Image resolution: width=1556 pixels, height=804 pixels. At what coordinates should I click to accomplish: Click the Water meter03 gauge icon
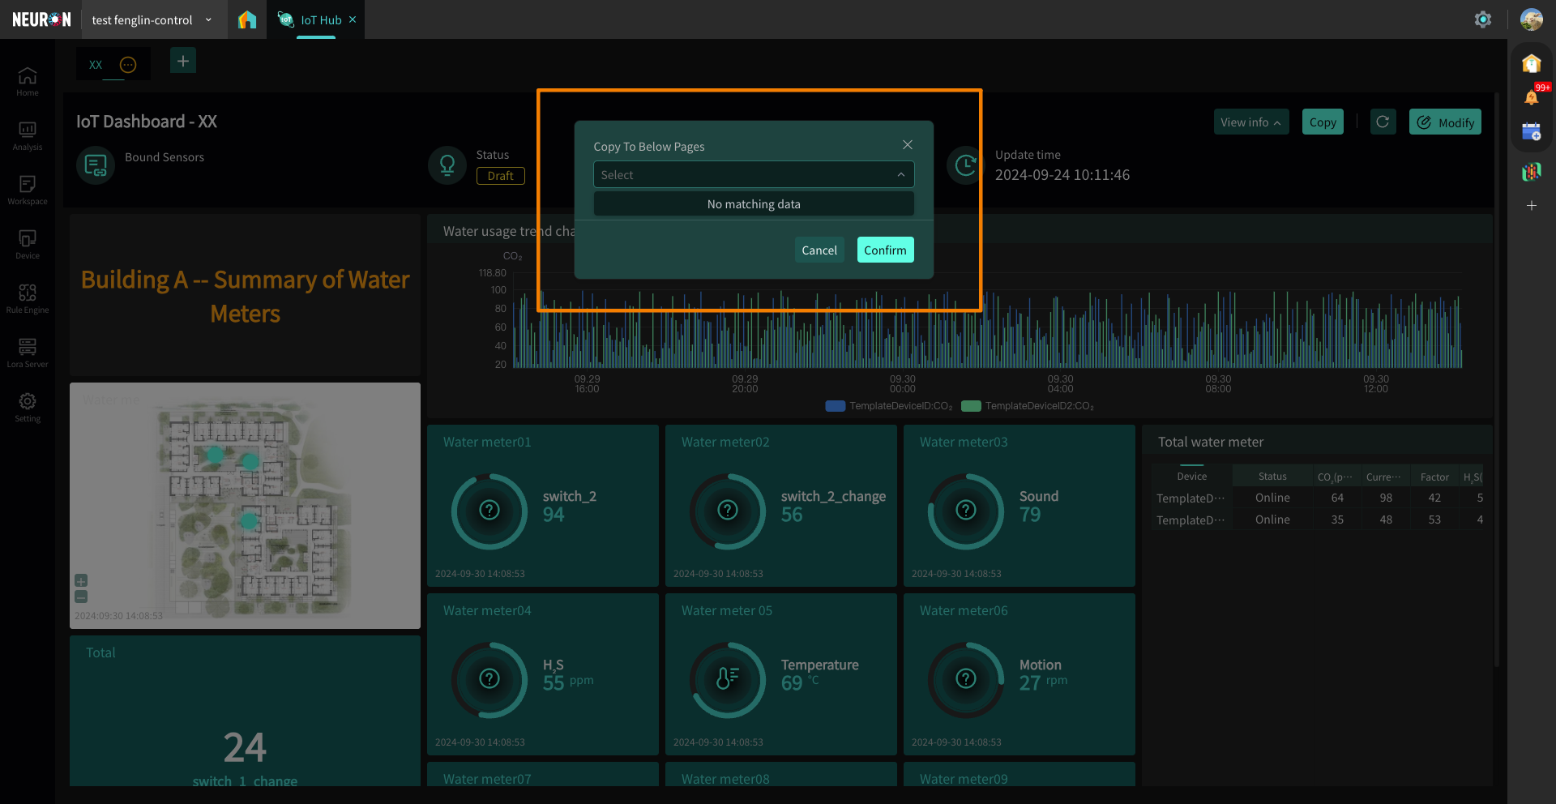click(966, 511)
